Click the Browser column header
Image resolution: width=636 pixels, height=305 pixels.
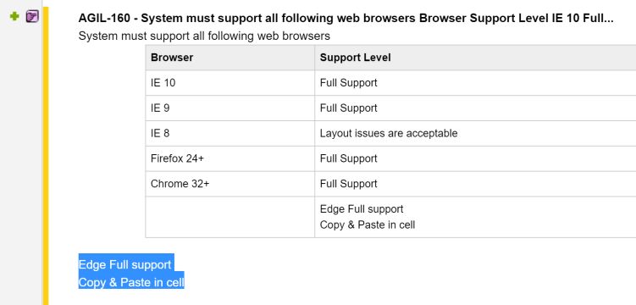pos(230,58)
